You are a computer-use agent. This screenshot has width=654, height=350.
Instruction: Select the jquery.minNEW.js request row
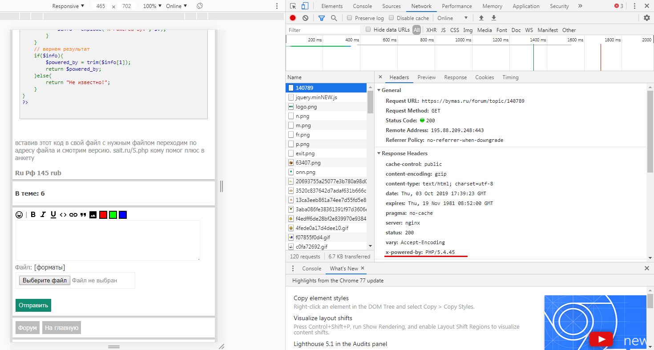click(316, 97)
